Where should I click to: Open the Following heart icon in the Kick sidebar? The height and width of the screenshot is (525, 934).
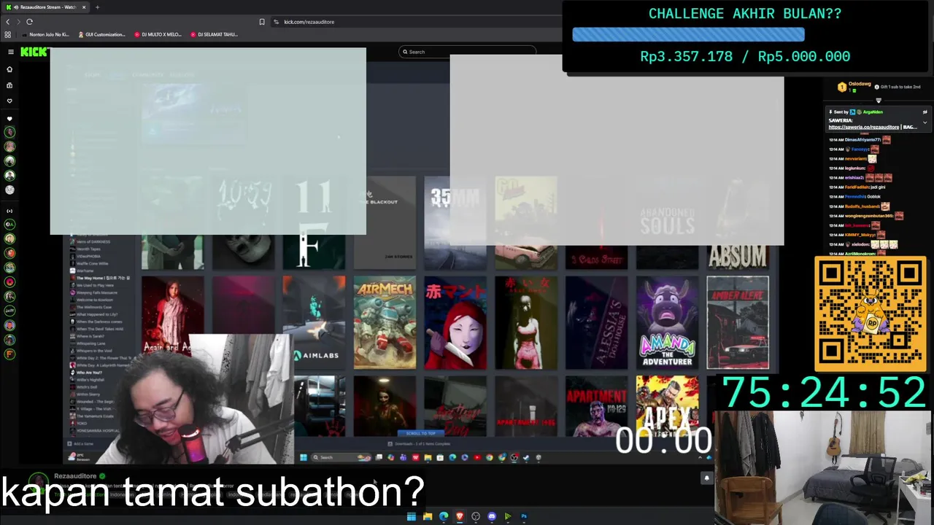[9, 101]
